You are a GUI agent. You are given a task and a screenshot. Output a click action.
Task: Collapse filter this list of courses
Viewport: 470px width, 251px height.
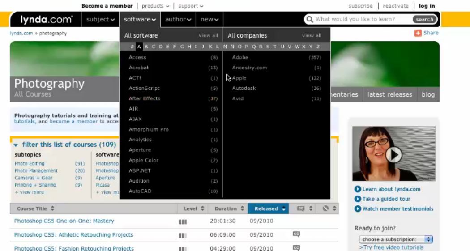coord(64,145)
